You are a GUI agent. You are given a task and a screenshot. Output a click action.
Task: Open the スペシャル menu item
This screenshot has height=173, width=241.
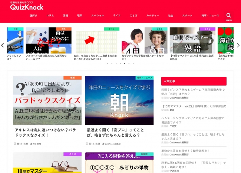98,16
